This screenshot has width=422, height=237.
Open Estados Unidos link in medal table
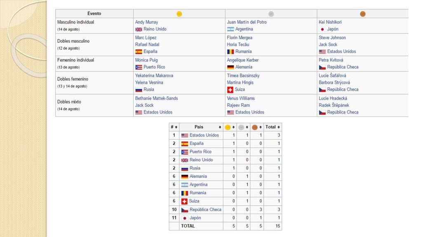click(204, 135)
